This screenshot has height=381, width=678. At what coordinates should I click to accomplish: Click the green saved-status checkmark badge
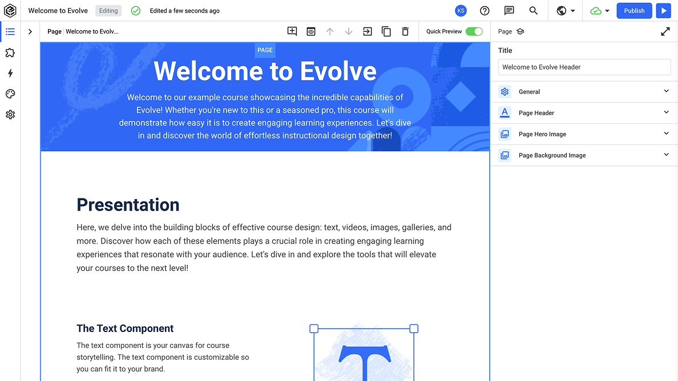click(135, 10)
